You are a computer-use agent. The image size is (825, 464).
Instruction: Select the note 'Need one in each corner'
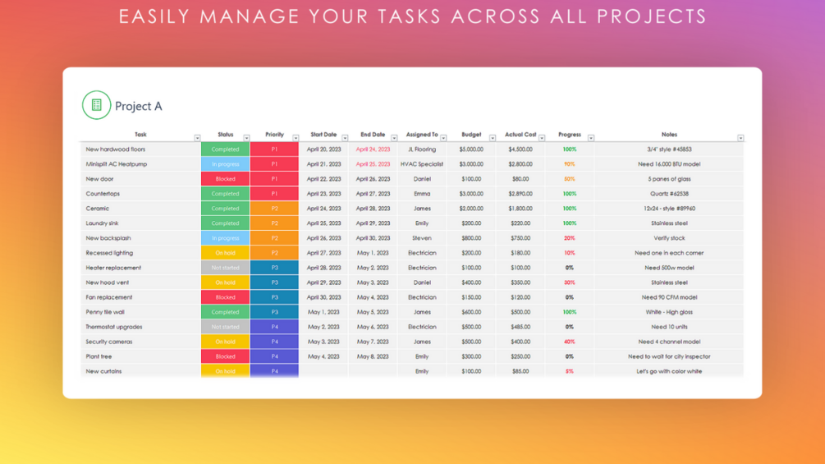[x=669, y=253]
